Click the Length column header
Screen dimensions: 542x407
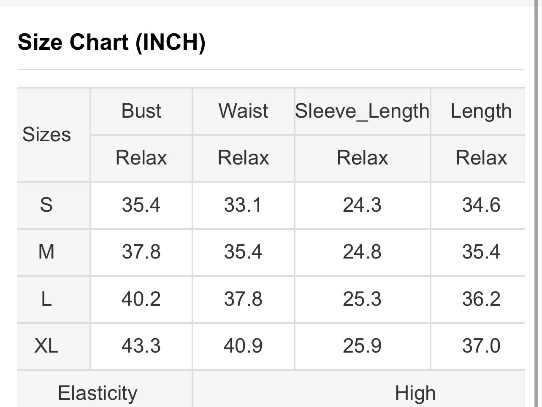(x=481, y=111)
